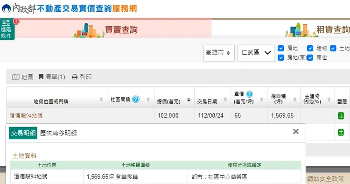
Task: Click the 內政部 logo icon
Action: point(6,8)
